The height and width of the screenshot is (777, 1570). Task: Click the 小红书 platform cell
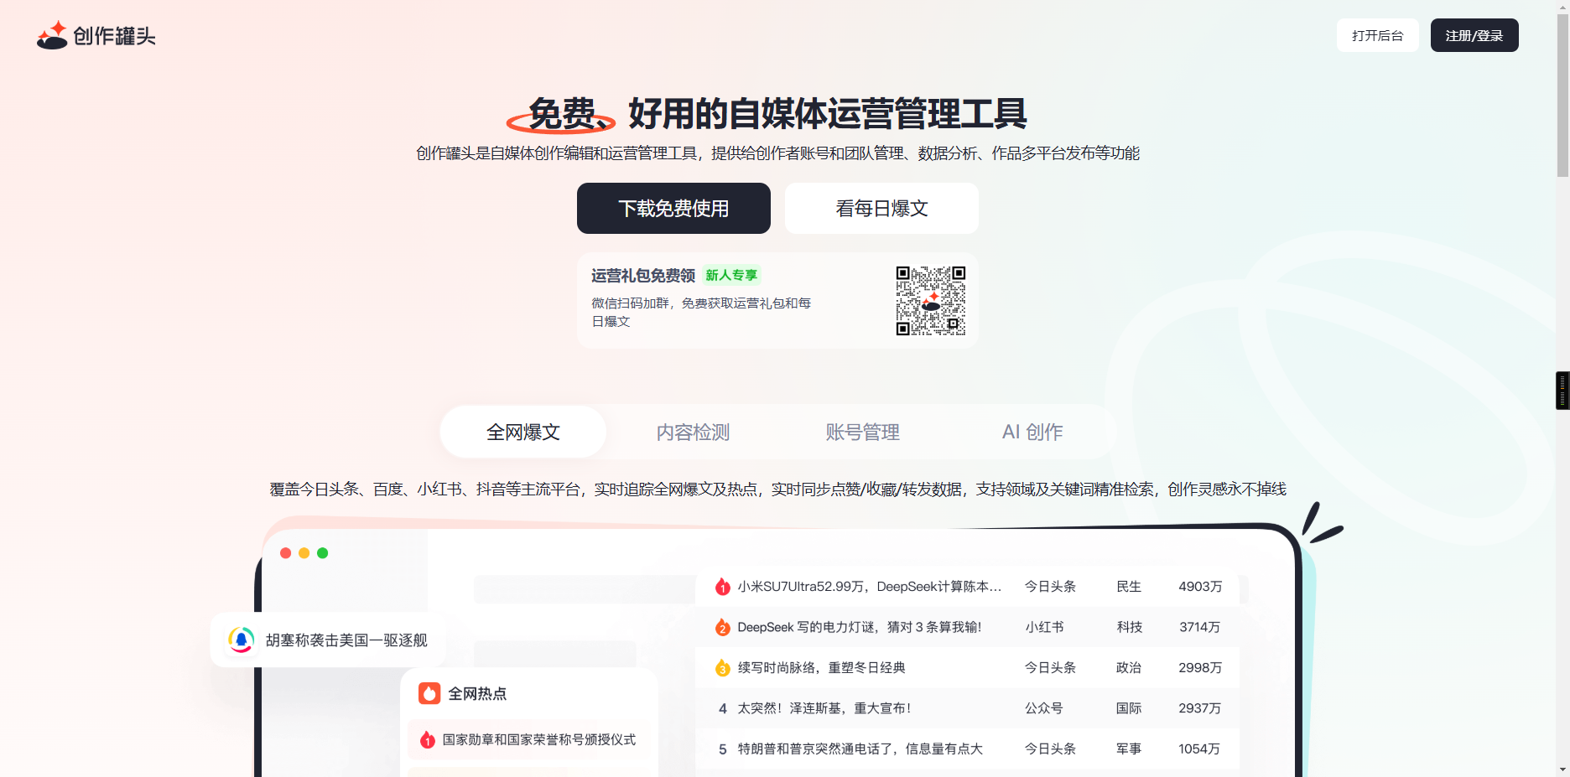(x=1044, y=627)
